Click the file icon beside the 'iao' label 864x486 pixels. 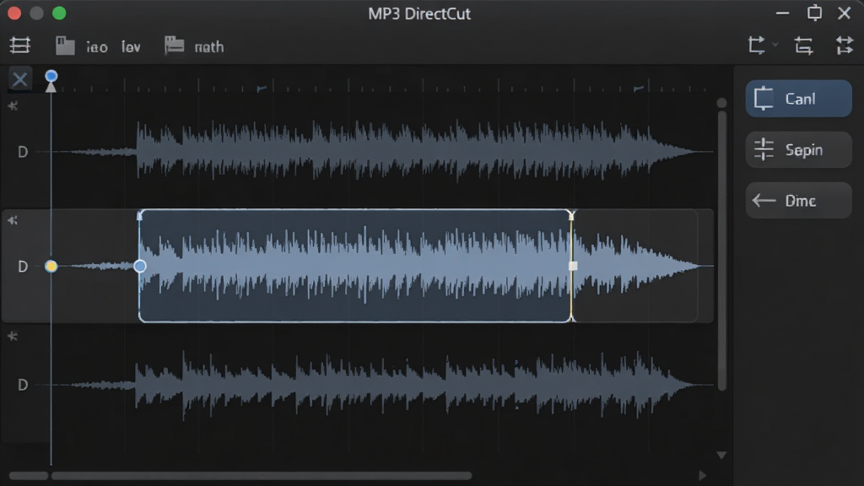tap(65, 46)
